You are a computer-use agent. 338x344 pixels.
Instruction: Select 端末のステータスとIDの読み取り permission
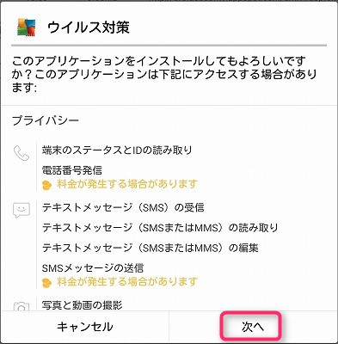[x=117, y=150]
